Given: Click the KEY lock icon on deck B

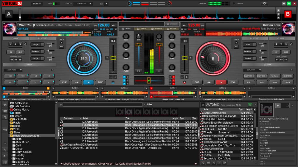Looking at the screenshot, I should pyautogui.click(x=182, y=29).
